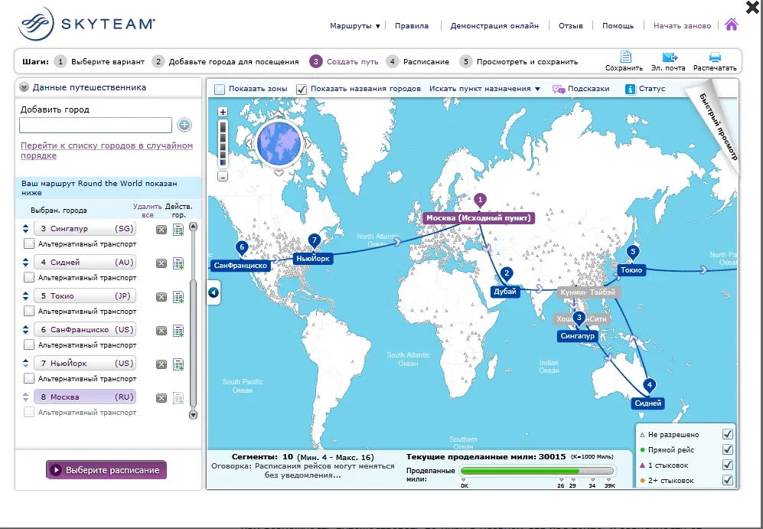The image size is (763, 529).
Task: Open the Отзыв menu item
Action: (570, 26)
